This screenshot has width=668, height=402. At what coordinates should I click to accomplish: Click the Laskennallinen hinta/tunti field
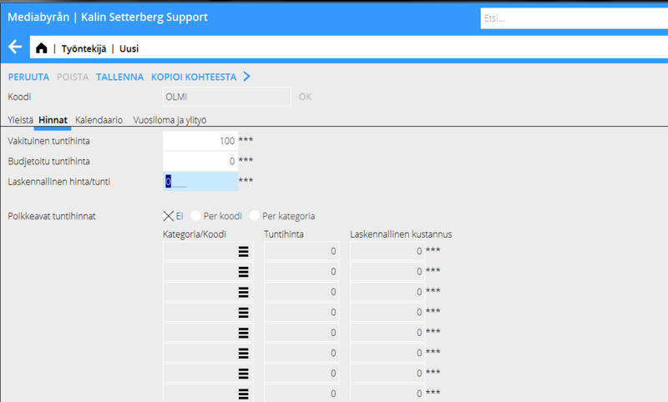[200, 182]
